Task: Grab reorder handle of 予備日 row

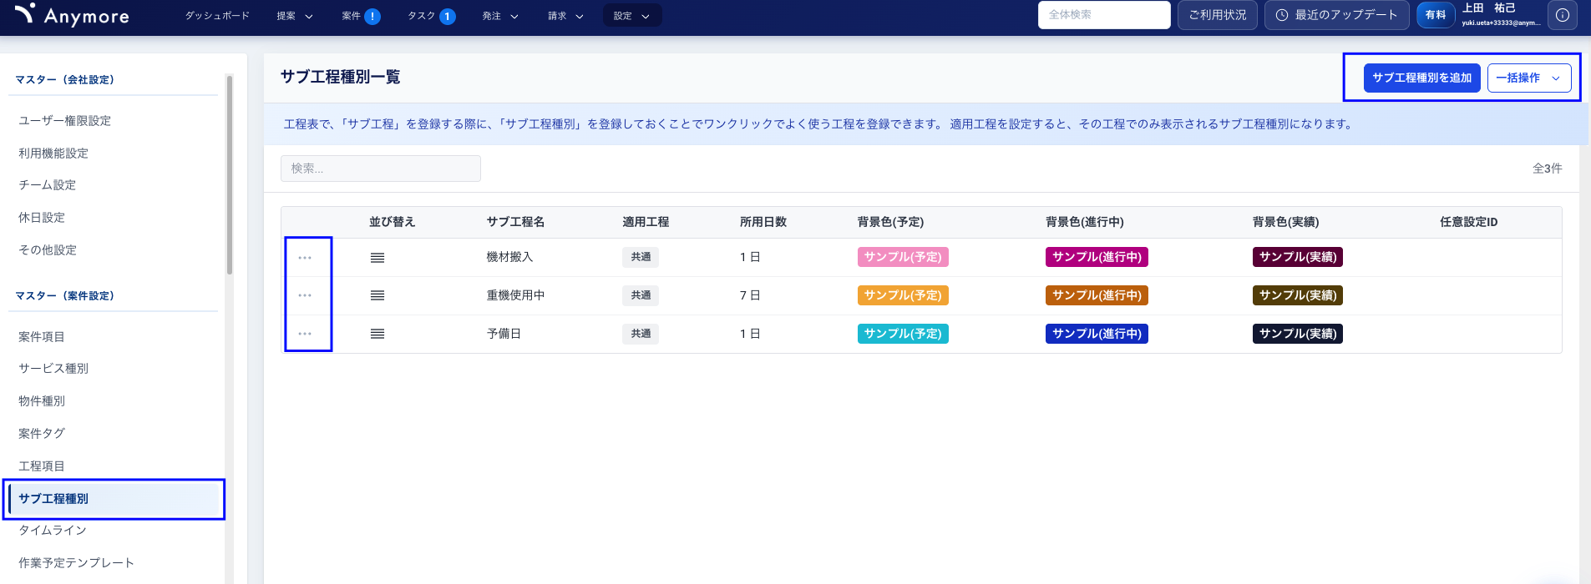Action: click(x=377, y=334)
